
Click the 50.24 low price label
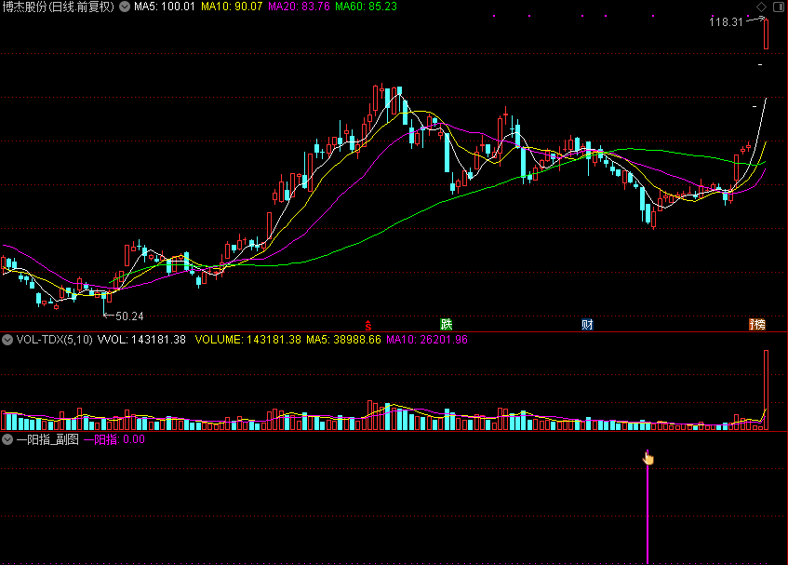(129, 316)
